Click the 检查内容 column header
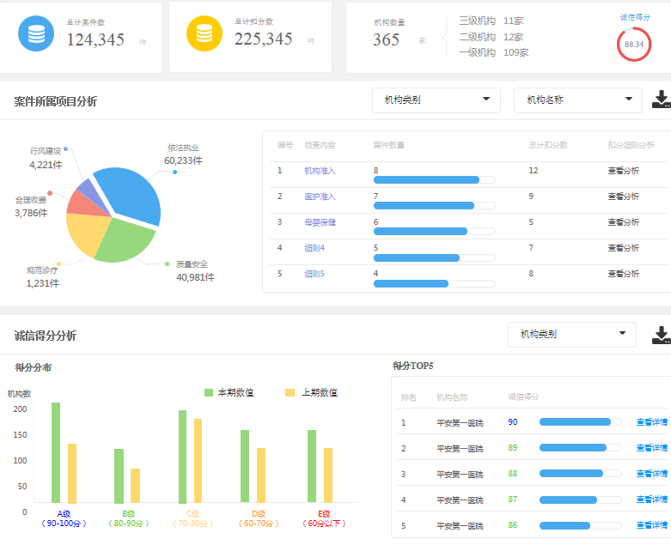The height and width of the screenshot is (545, 671). point(320,145)
